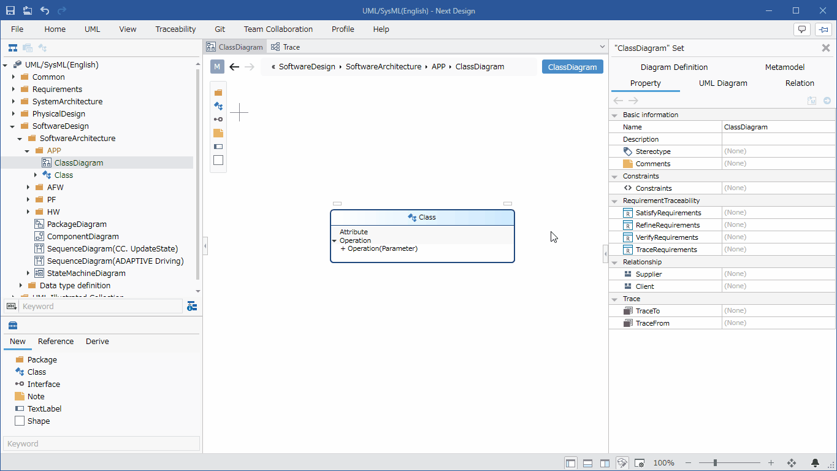
Task: Open the Diagram Definition inspector tab
Action: [674, 67]
